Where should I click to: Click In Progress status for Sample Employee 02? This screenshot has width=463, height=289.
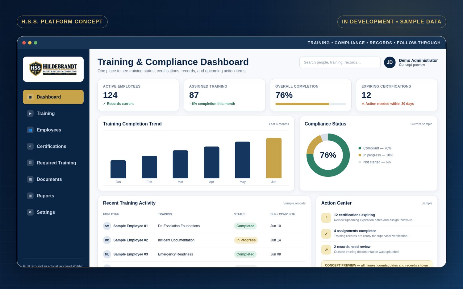coord(246,240)
